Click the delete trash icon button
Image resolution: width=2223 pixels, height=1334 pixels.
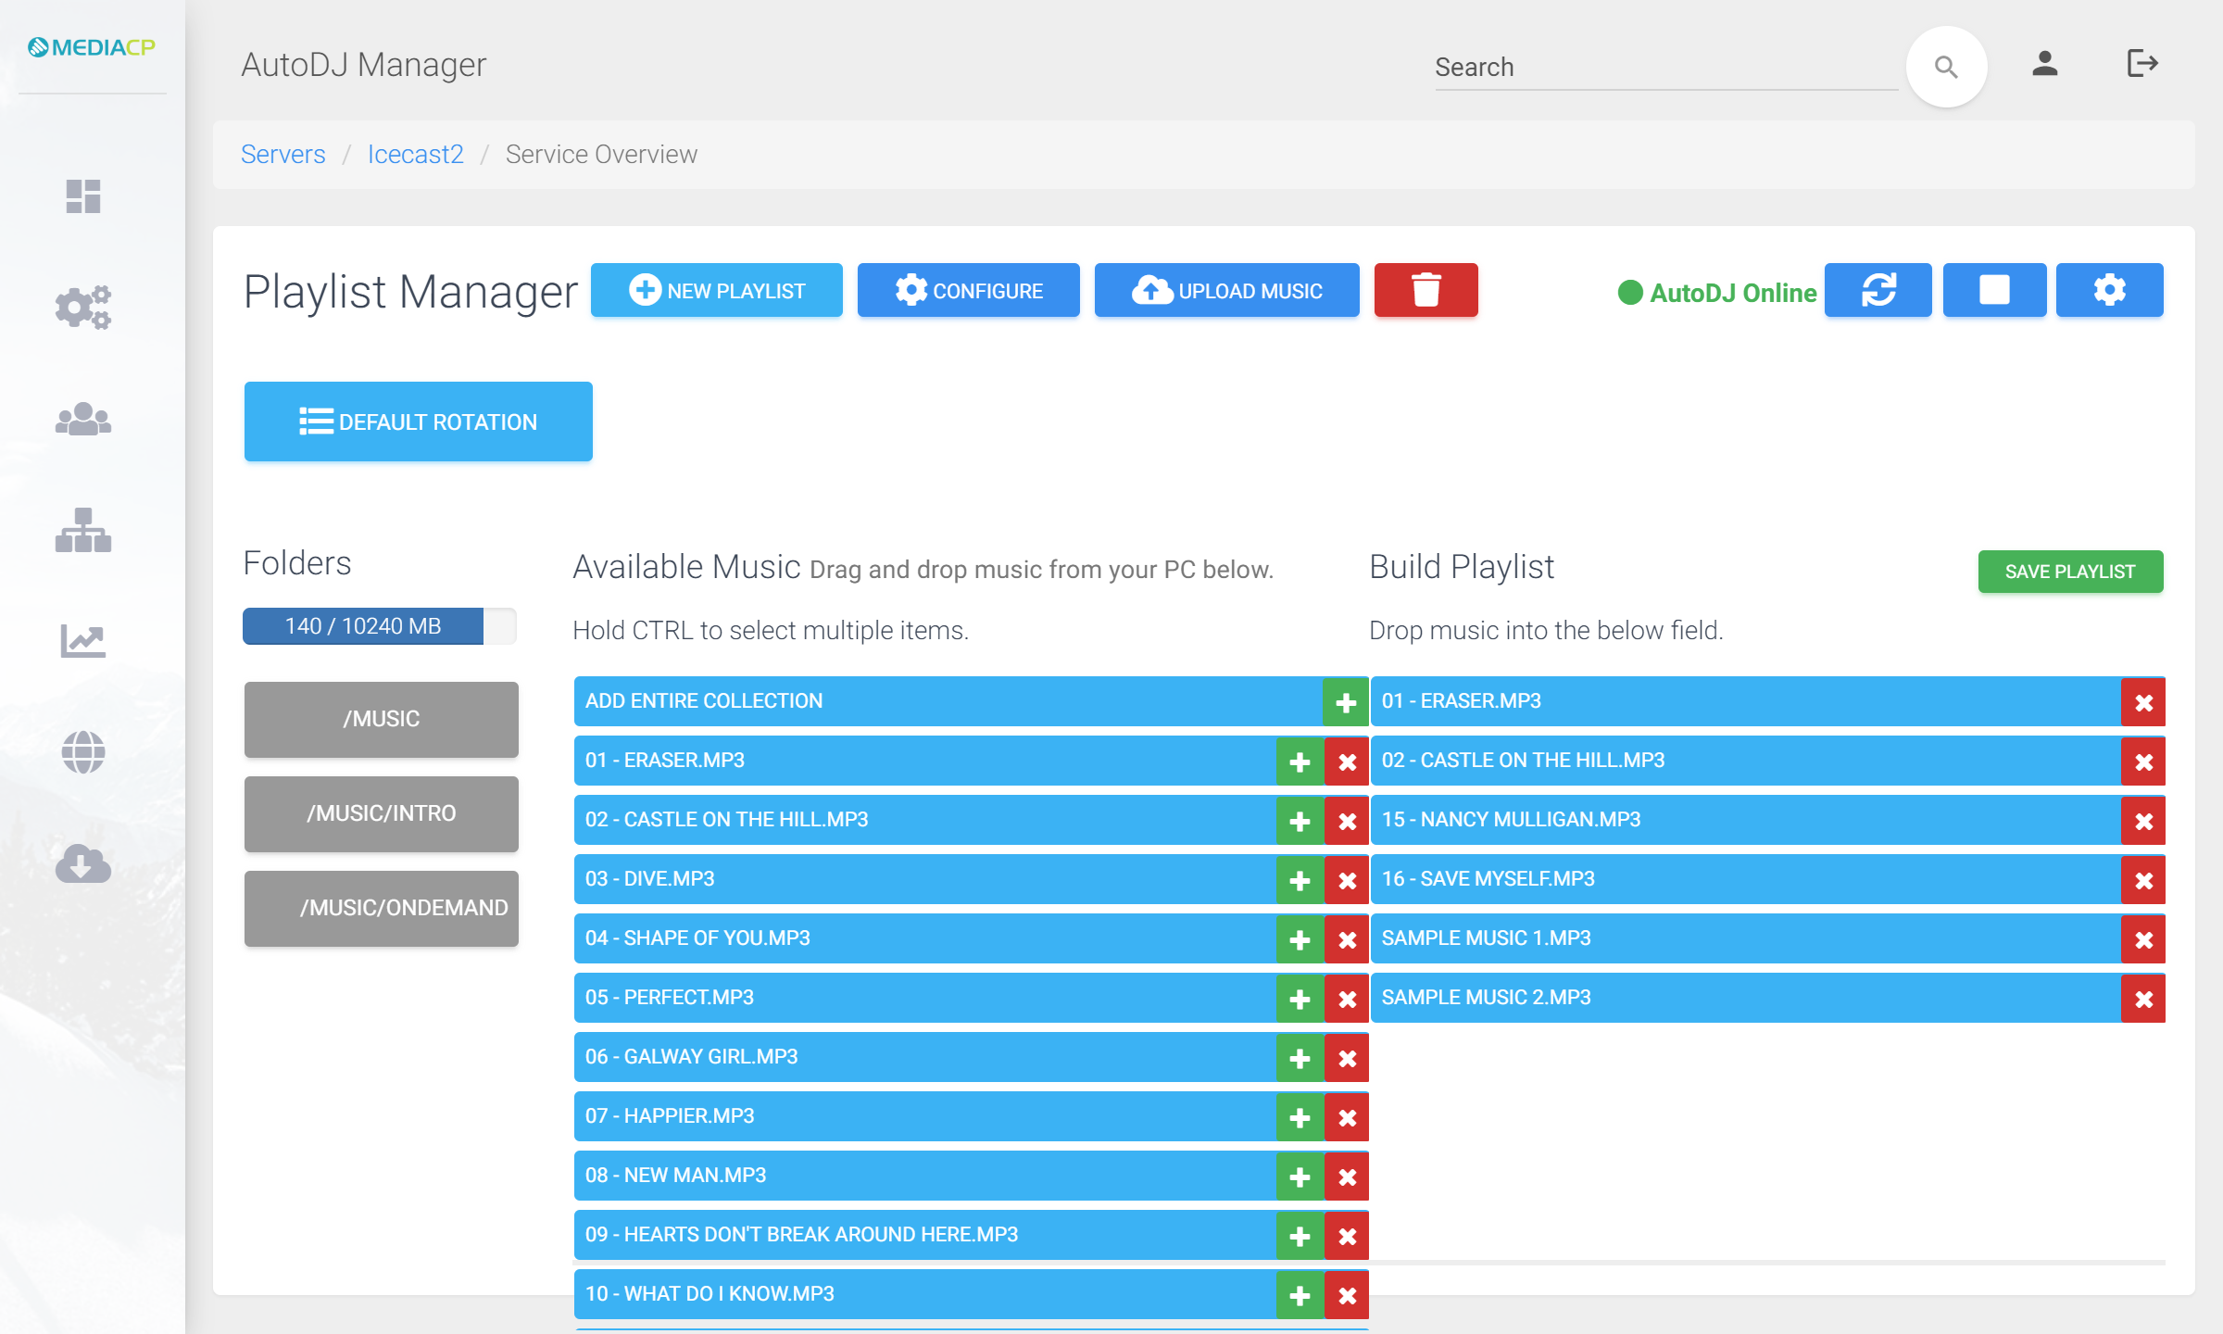[1425, 289]
